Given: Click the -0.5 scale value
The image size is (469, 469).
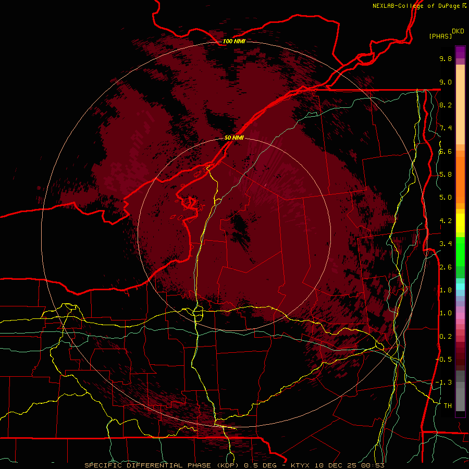Looking at the screenshot, I should click(x=444, y=360).
